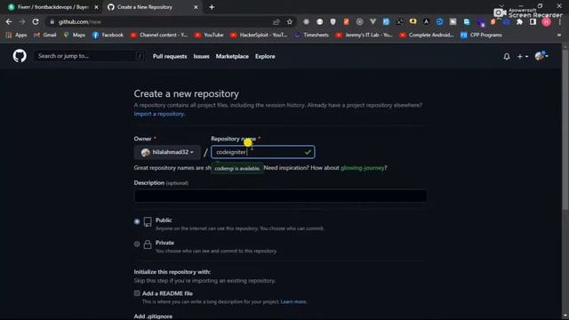Open the CPP Programs bookmark

point(481,35)
